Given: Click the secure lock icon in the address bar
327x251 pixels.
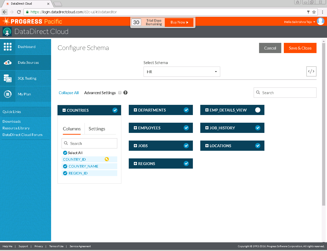Looking at the screenshot, I should click(x=27, y=12).
